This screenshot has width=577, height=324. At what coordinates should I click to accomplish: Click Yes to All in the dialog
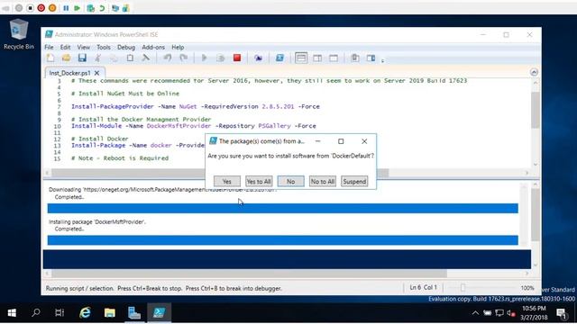point(259,181)
